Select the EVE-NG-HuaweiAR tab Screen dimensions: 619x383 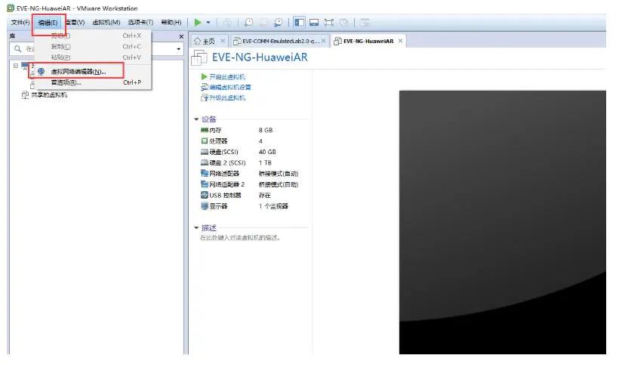click(368, 41)
